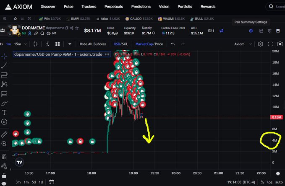Change the candlestick chart type
Viewport: 285px width, 186px height.
pos(35,44)
